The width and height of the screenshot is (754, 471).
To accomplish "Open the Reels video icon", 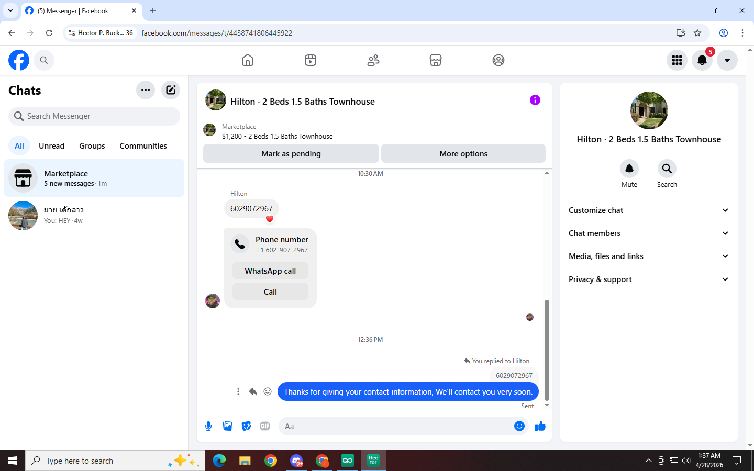I will click(311, 60).
